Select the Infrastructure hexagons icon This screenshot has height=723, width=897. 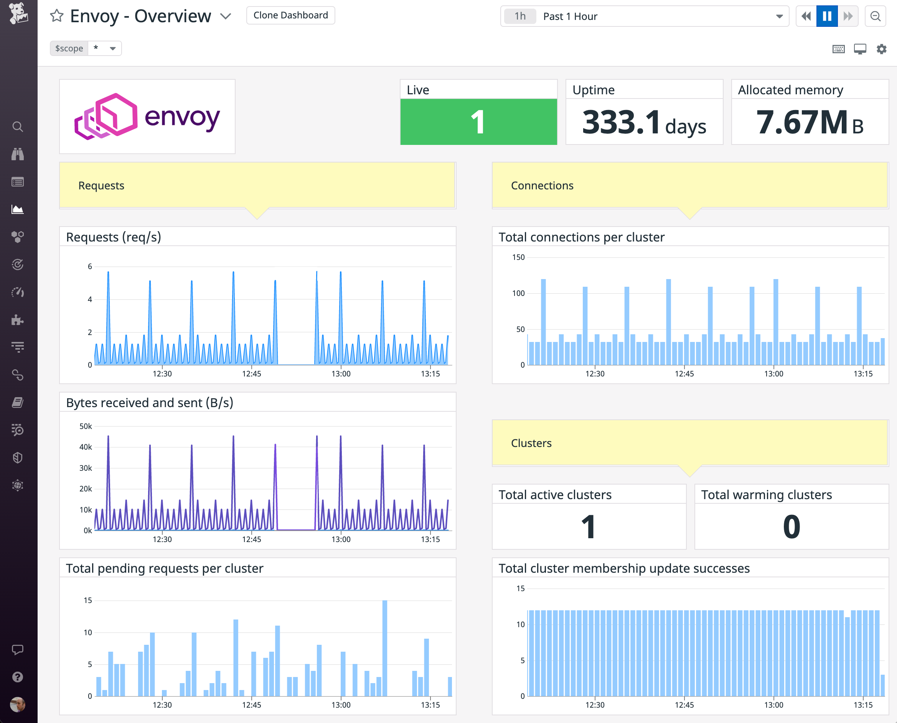18,237
